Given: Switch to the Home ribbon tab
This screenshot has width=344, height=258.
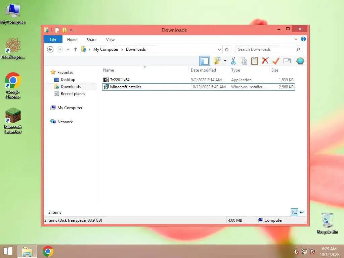Looking at the screenshot, I should [72, 40].
